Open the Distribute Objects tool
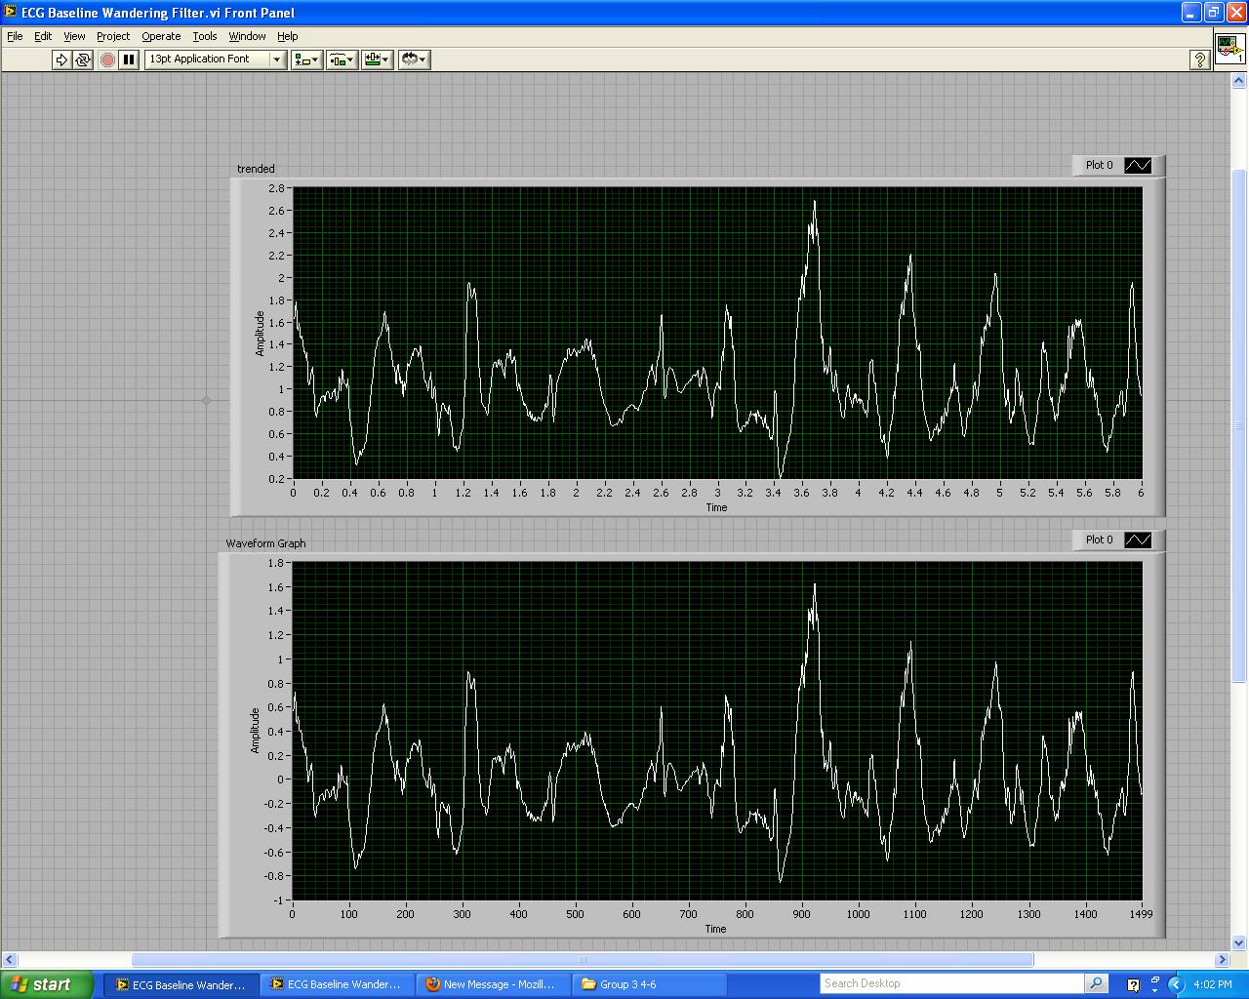Screen dimensions: 1249x999 [341, 60]
